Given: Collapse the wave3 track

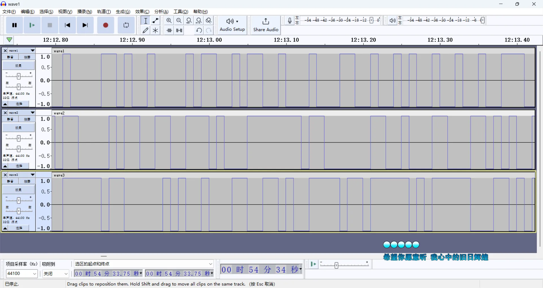Looking at the screenshot, I should pyautogui.click(x=5, y=228).
